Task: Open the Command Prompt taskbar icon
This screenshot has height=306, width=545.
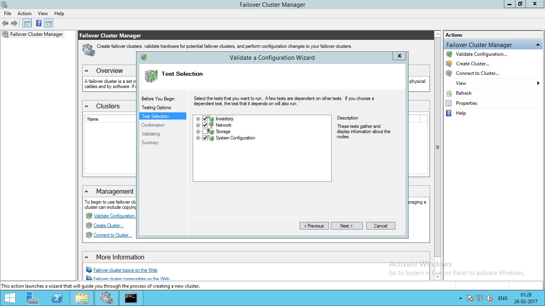Action: click(131, 298)
